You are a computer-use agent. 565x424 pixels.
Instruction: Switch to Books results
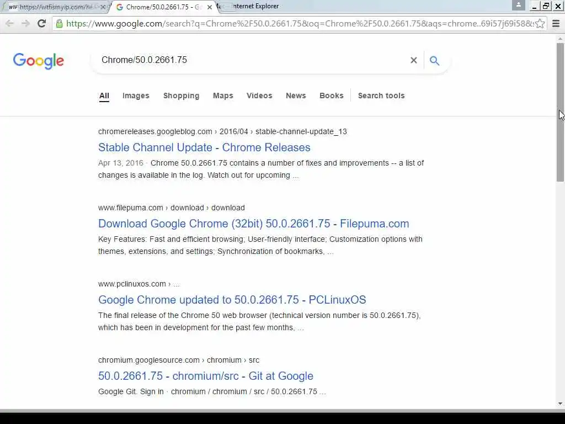tap(332, 96)
